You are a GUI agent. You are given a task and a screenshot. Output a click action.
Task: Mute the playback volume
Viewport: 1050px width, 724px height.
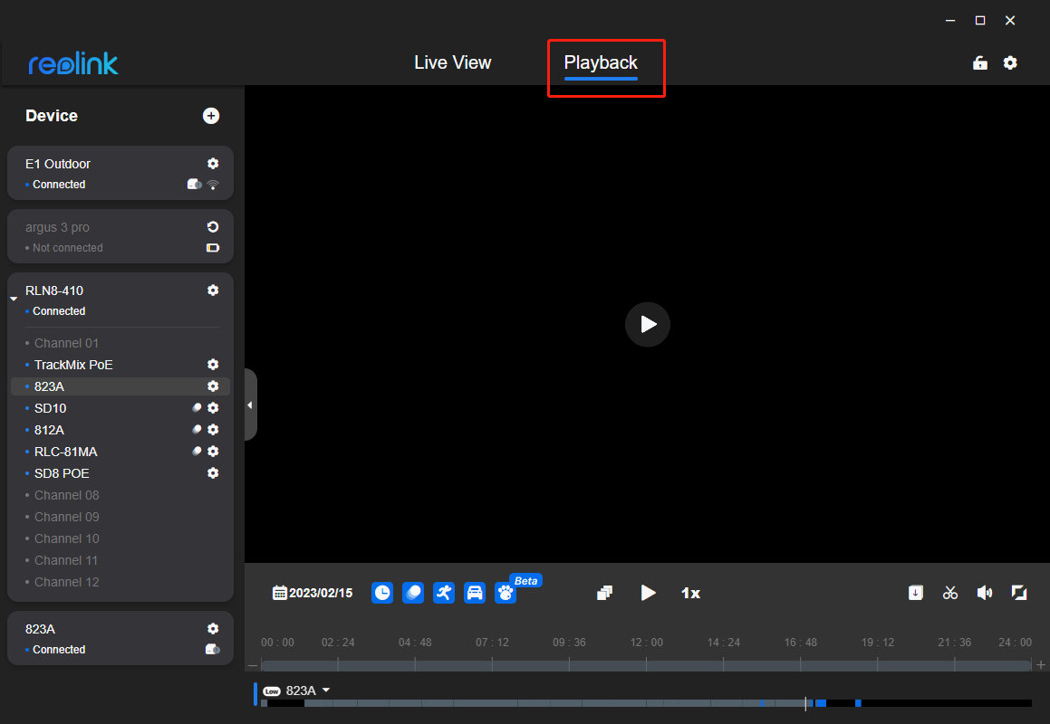click(x=985, y=593)
